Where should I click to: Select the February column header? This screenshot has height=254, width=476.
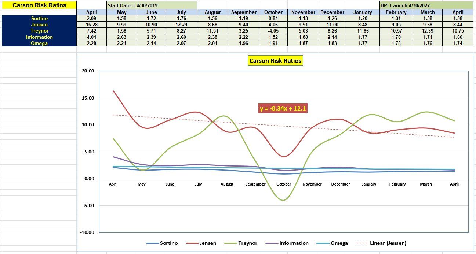[396, 12]
